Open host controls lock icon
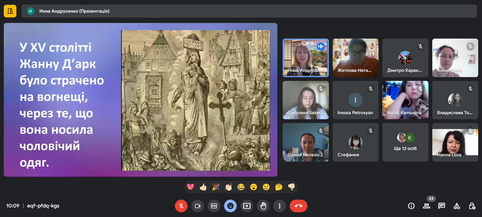The height and width of the screenshot is (217, 482). [472, 206]
